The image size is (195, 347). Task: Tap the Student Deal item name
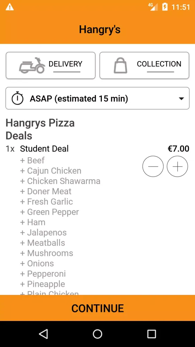(x=44, y=149)
